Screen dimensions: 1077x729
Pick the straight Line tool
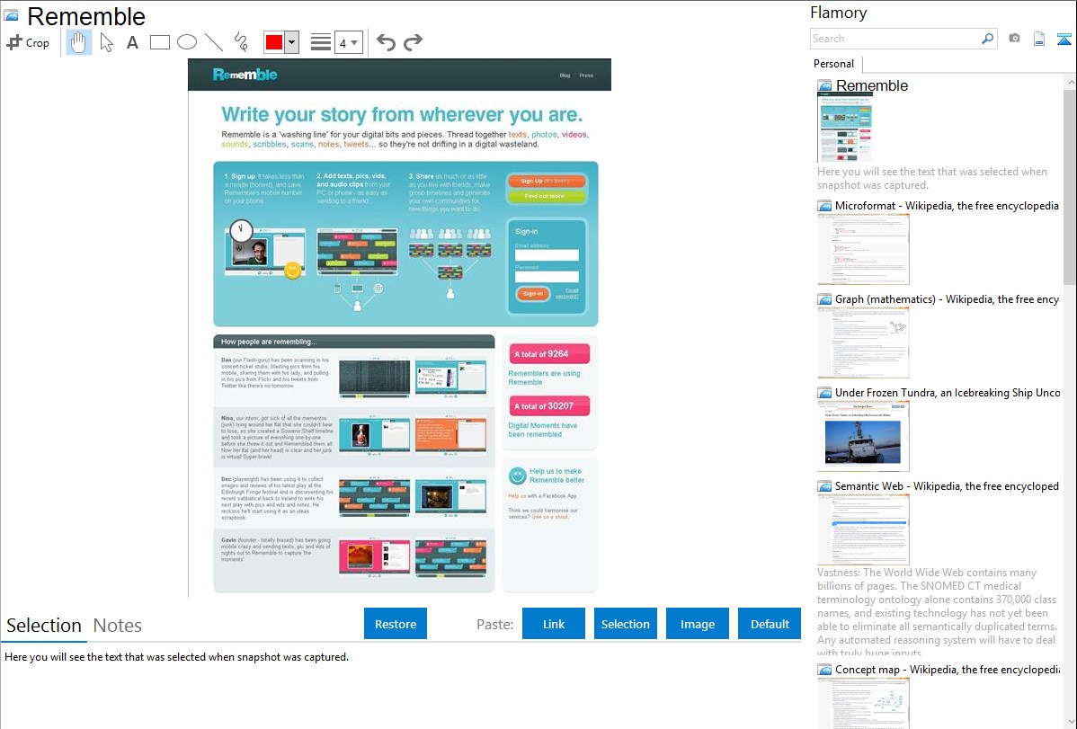[x=214, y=42]
